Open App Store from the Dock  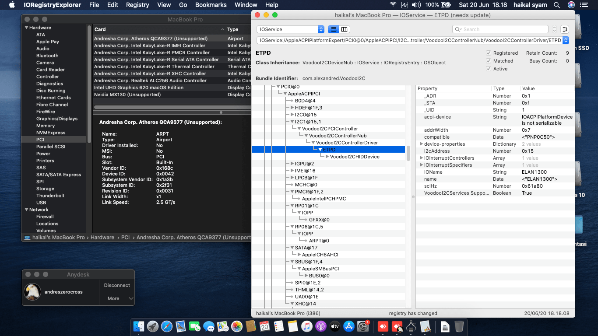point(349,326)
